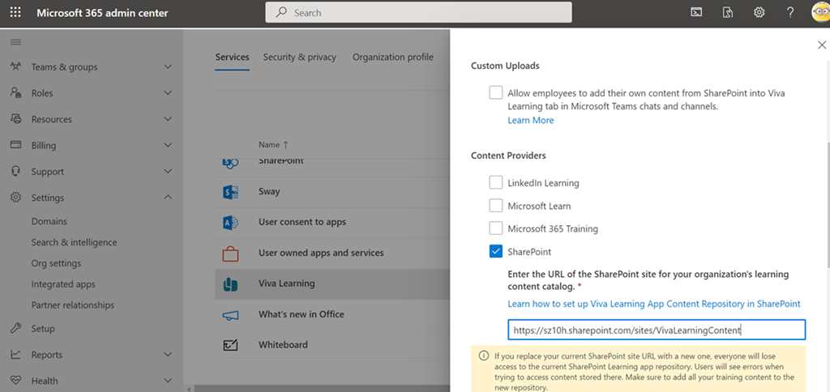
Task: Uncheck the SharePoint content provider checkbox
Action: pyautogui.click(x=496, y=252)
